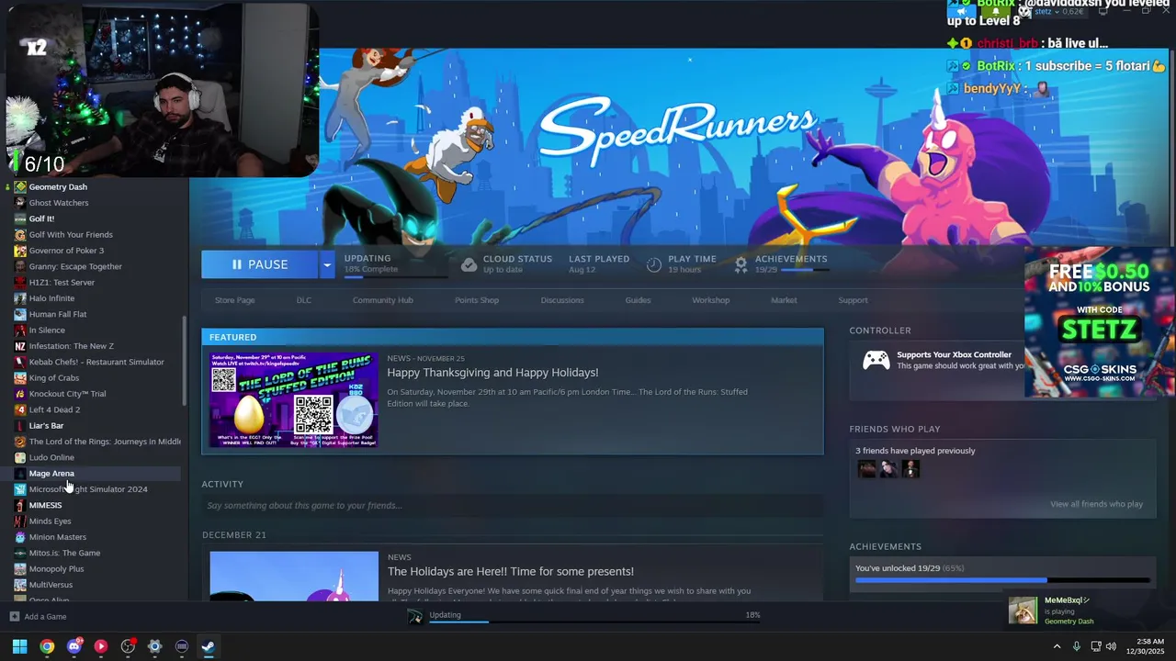Pause the SpeedRunners update

[260, 264]
